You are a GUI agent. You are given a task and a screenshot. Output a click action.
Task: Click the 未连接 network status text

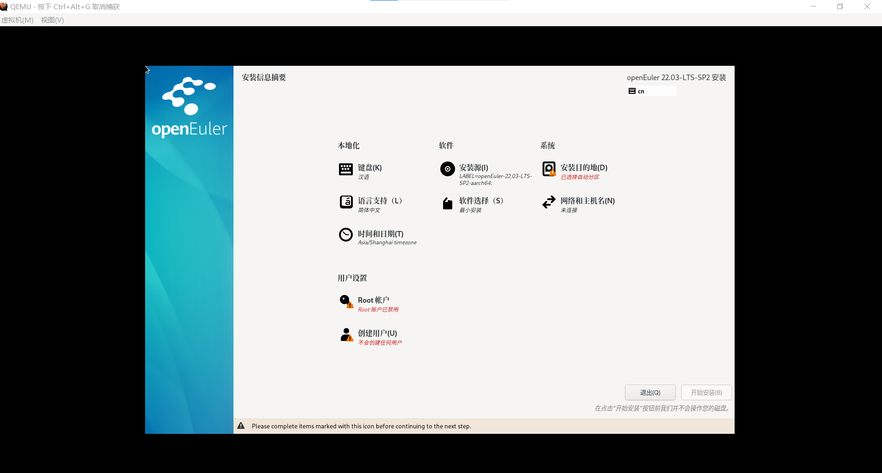pos(569,210)
